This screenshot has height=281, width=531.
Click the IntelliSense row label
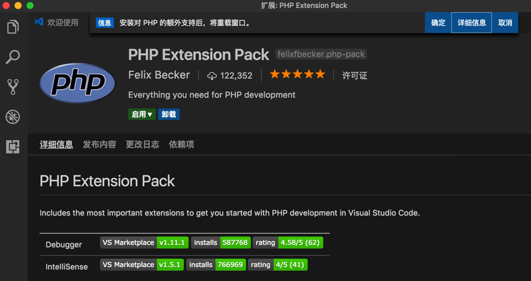click(66, 267)
